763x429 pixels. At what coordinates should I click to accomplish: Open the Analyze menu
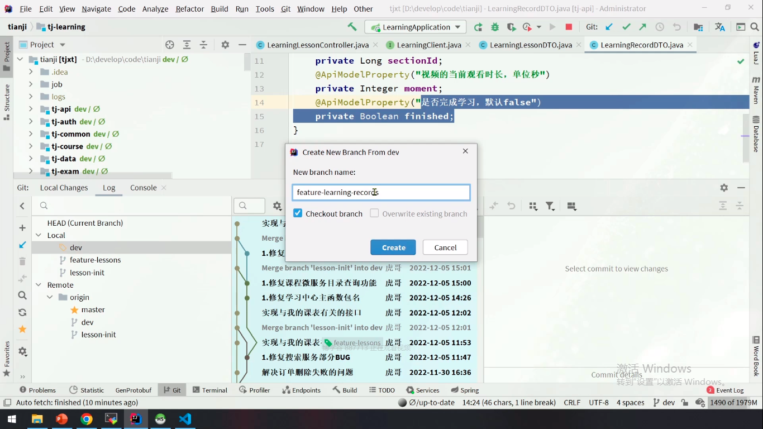[x=155, y=9]
